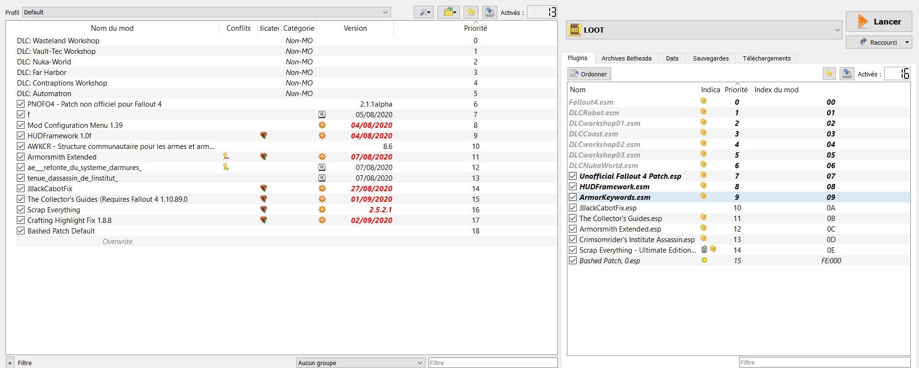Viewport: 919px width, 368px height.
Task: Click the mod list Filtre input field
Action: (x=493, y=363)
